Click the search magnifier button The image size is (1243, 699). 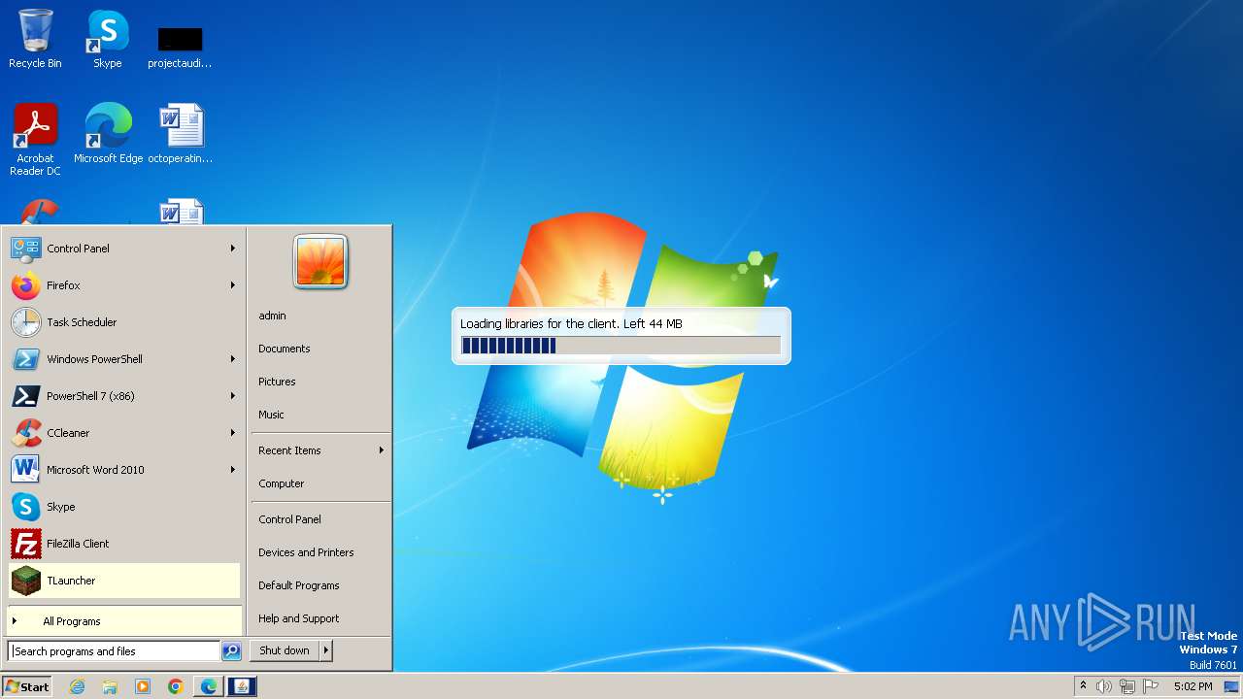point(231,651)
